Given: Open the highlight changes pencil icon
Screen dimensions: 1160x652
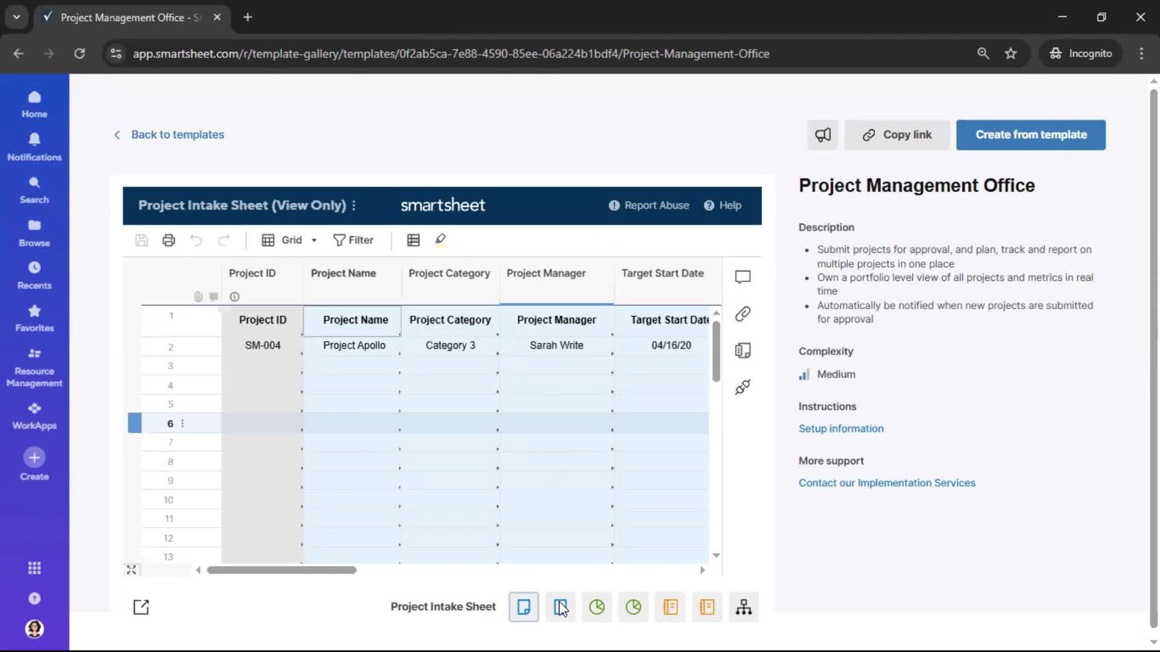Looking at the screenshot, I should [440, 240].
